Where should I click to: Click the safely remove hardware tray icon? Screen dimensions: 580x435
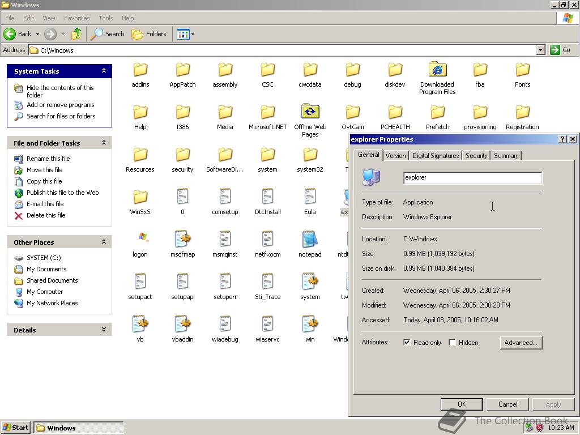point(530,428)
